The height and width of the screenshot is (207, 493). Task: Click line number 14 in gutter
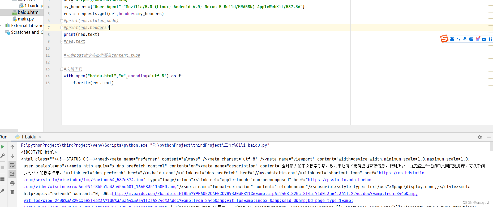click(48, 76)
